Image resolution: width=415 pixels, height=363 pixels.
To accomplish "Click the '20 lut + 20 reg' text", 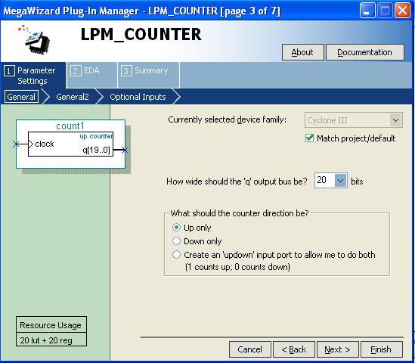I will [46, 340].
